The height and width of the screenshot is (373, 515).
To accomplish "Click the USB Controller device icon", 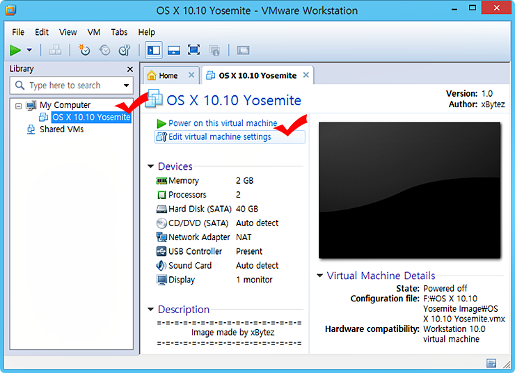I will 161,251.
